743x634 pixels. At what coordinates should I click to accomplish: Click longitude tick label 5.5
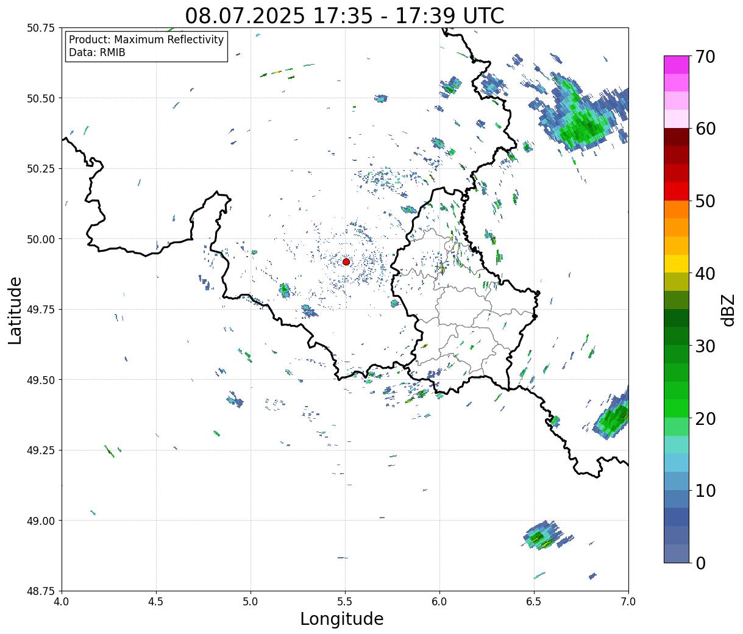(345, 602)
